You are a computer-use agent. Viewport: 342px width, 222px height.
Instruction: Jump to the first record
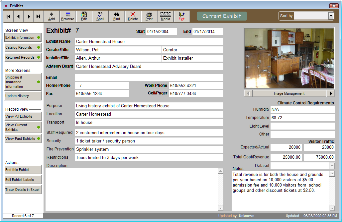(x=8, y=16)
